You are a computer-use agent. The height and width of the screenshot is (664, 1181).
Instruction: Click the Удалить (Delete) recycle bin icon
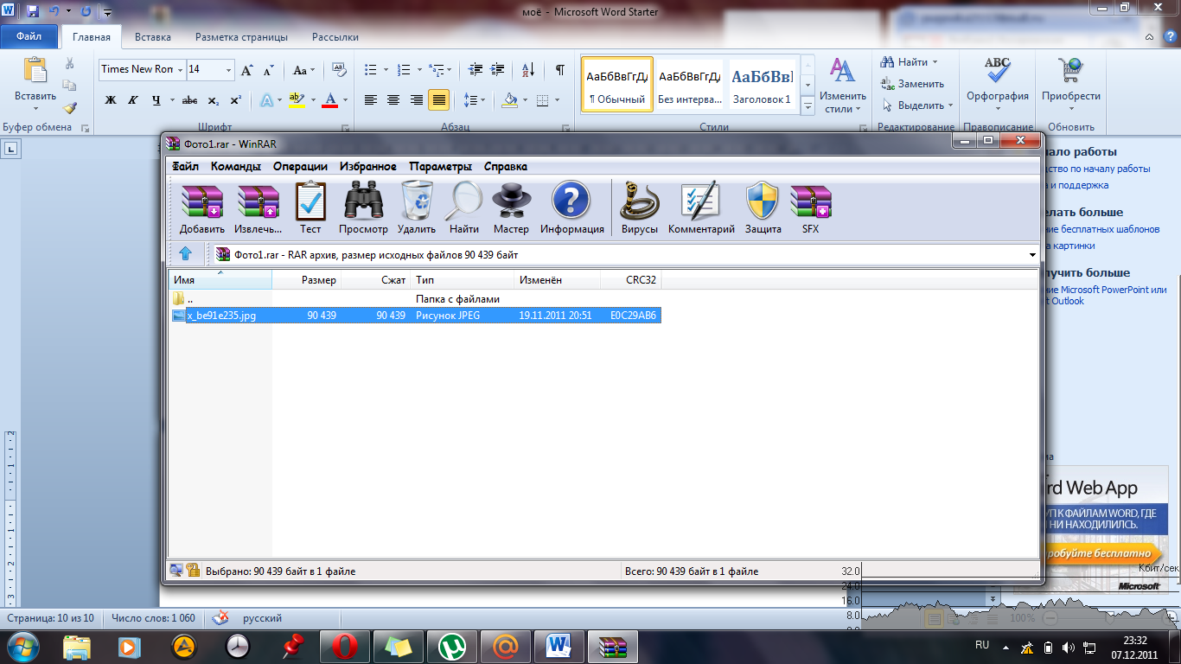click(417, 207)
